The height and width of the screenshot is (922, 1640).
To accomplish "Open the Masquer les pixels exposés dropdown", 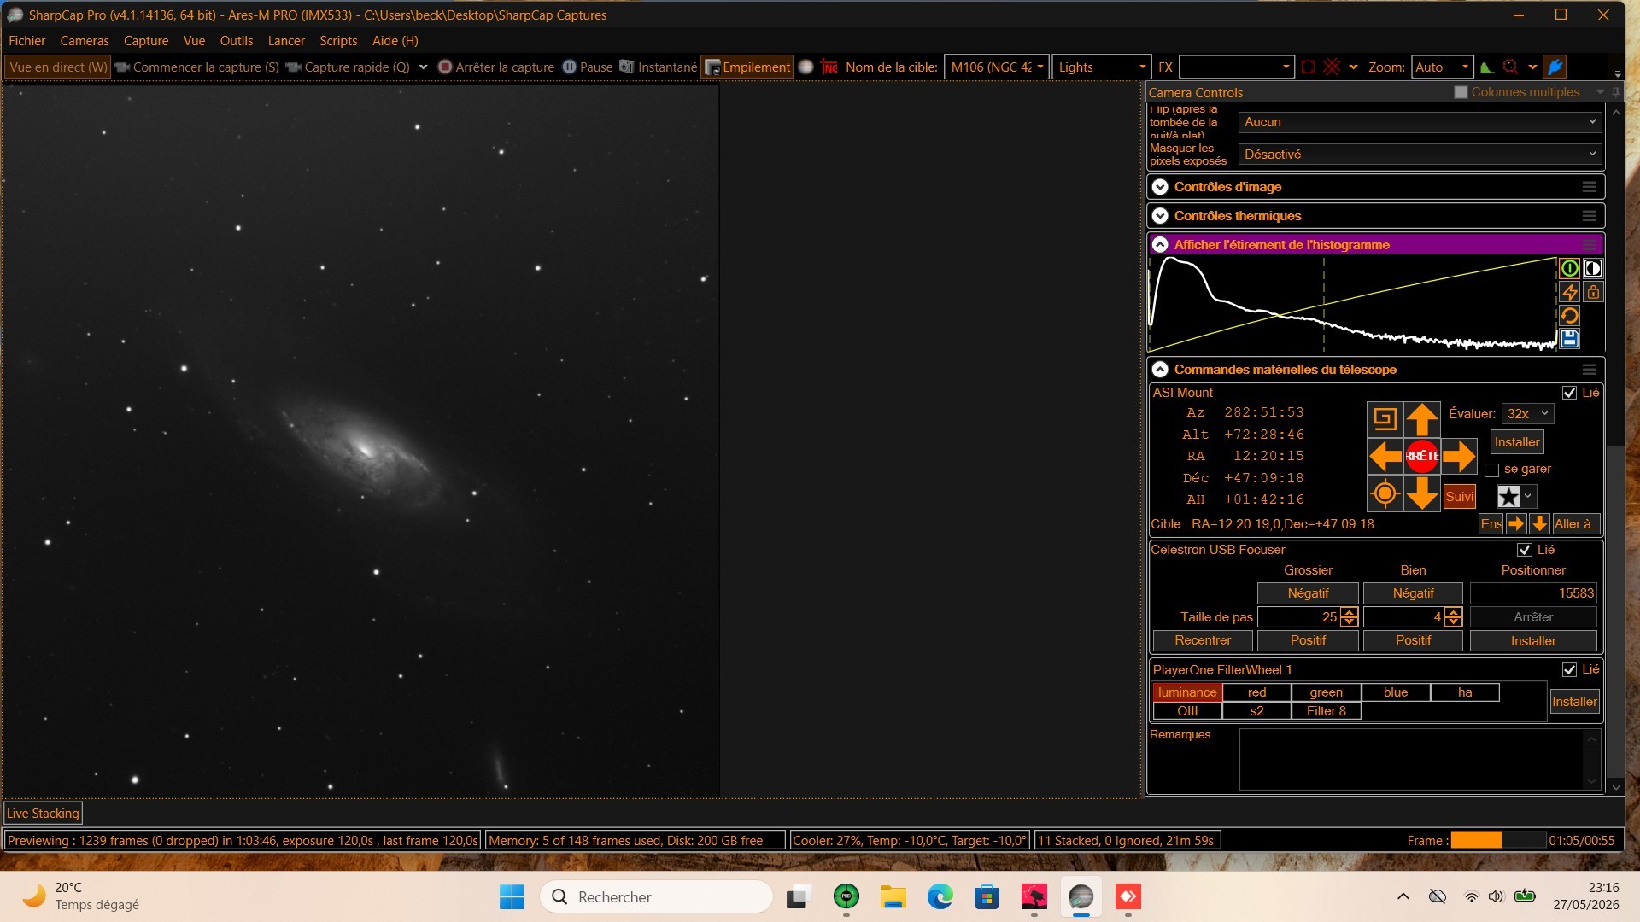I will click(1420, 155).
